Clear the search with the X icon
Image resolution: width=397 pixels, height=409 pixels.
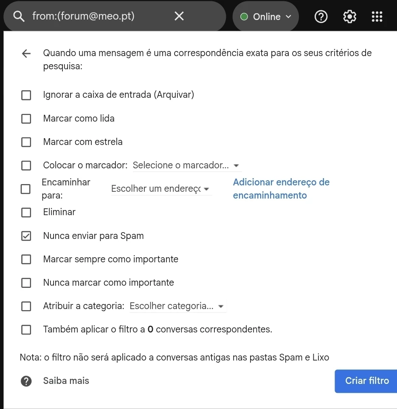point(179,16)
